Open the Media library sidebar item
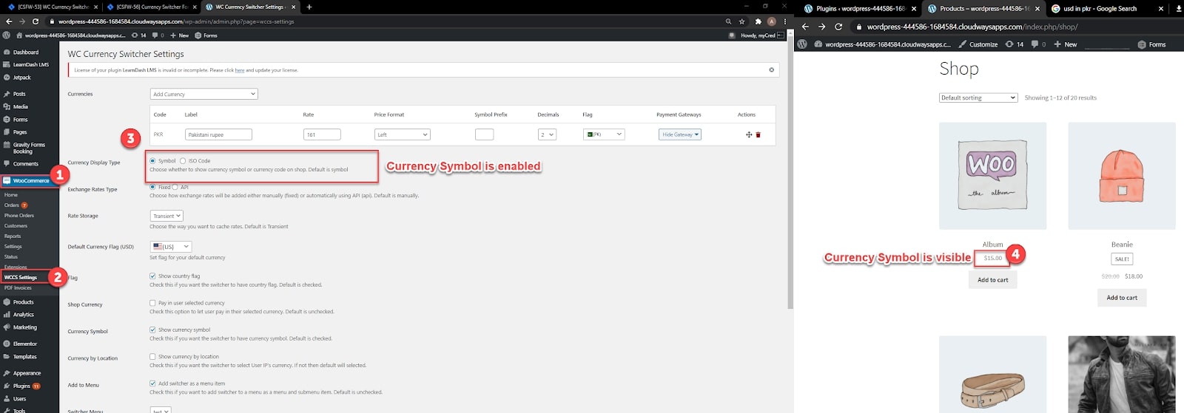Image resolution: width=1184 pixels, height=413 pixels. pyautogui.click(x=20, y=106)
